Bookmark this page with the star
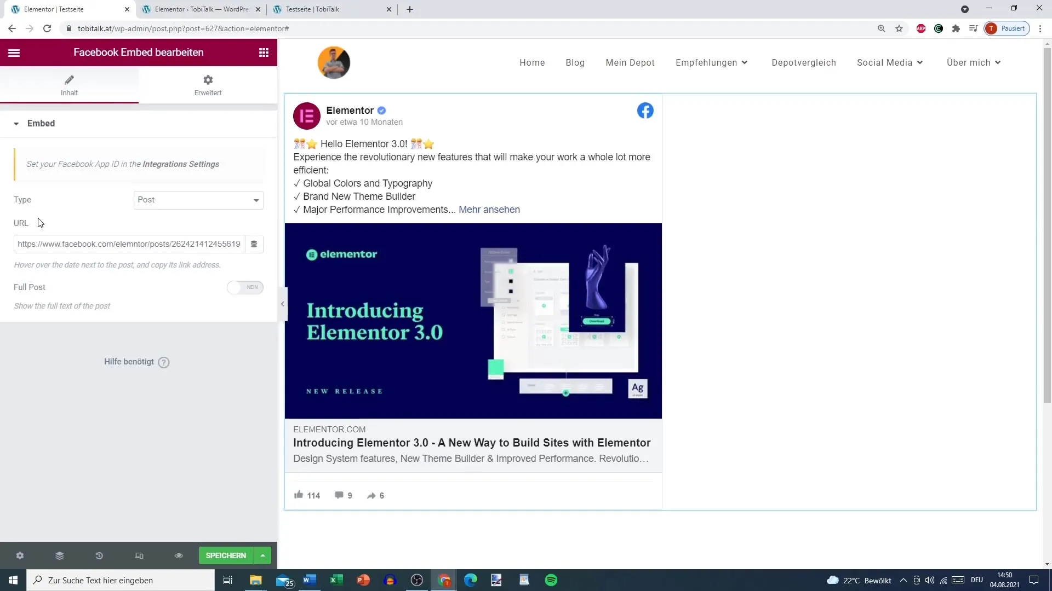 899,28
